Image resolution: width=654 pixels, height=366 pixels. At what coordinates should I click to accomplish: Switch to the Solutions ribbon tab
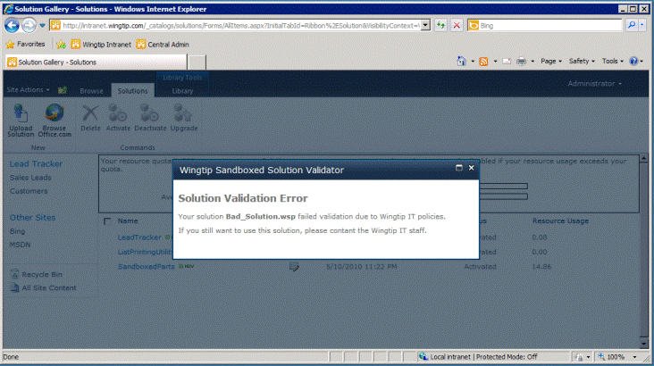coord(132,91)
